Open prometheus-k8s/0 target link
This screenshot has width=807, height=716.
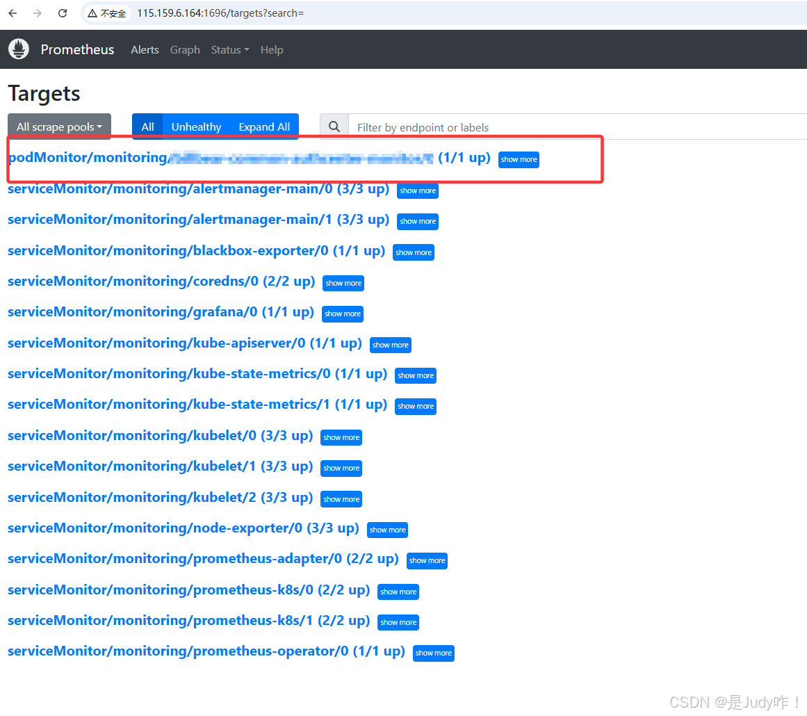click(x=189, y=590)
